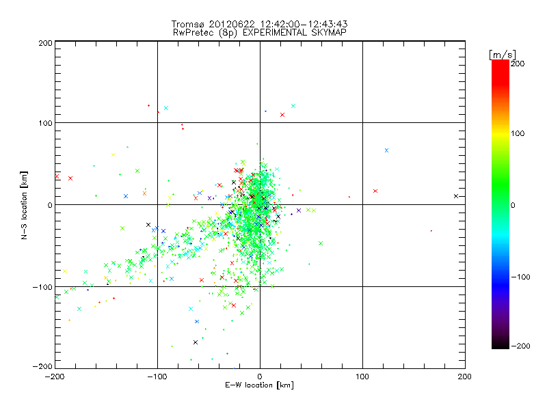Click the y-axis tick label '200'
The width and height of the screenshot is (547, 410).
[x=45, y=43]
